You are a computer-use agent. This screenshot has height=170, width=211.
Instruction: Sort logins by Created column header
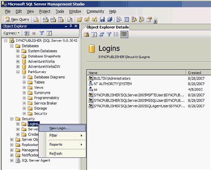point(198,73)
